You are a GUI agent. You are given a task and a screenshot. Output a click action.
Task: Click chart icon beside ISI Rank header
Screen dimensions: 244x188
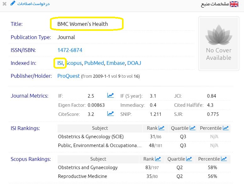161,128
